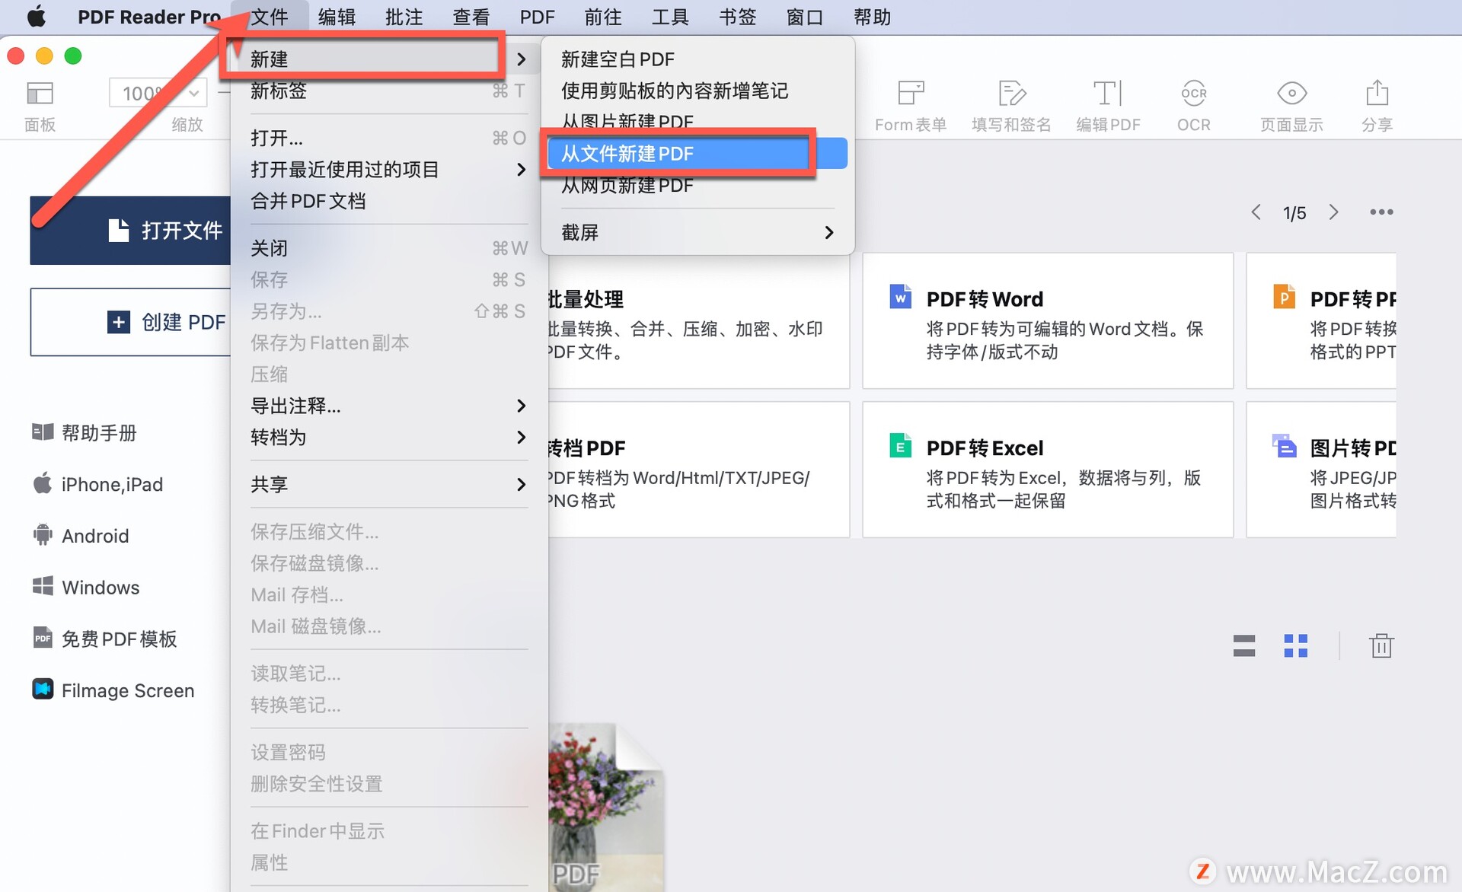The width and height of the screenshot is (1462, 892).
Task: Expand the 共享 submenu arrow
Action: point(520,483)
